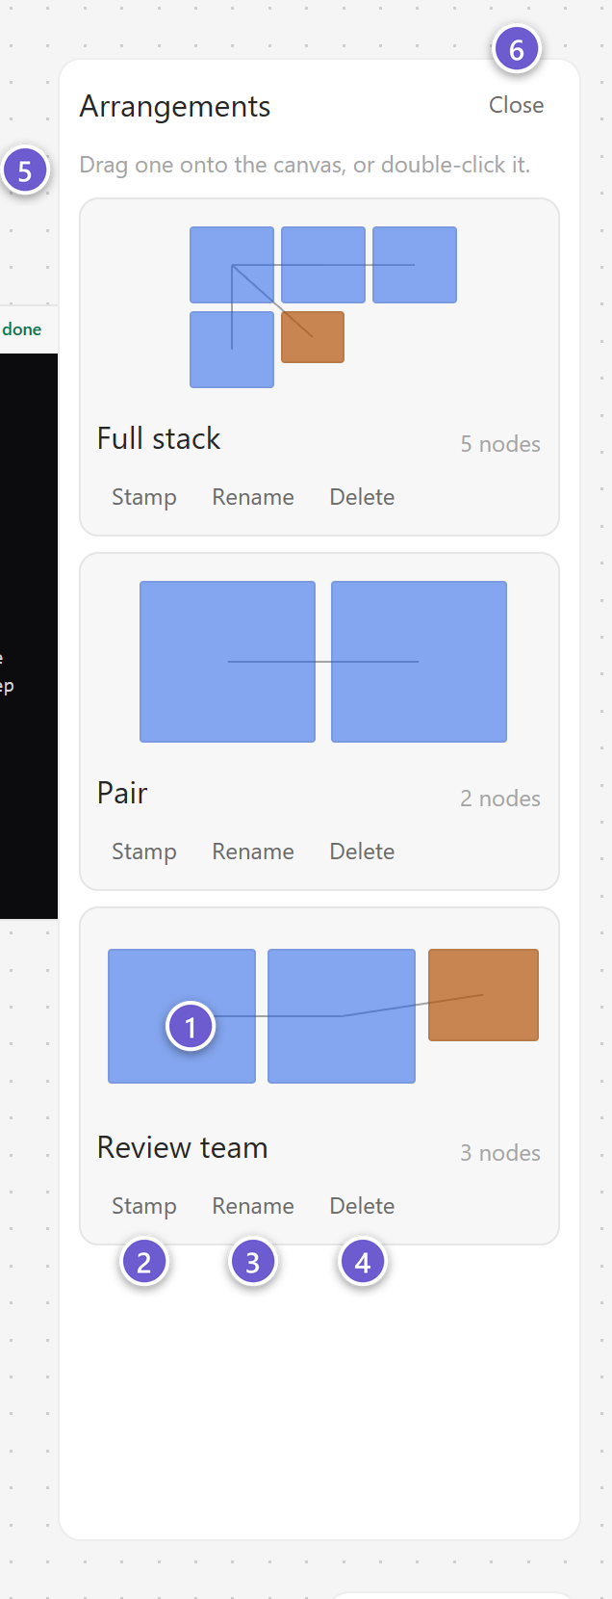
Task: Click the "2 nodes" count label
Action: tap(500, 799)
